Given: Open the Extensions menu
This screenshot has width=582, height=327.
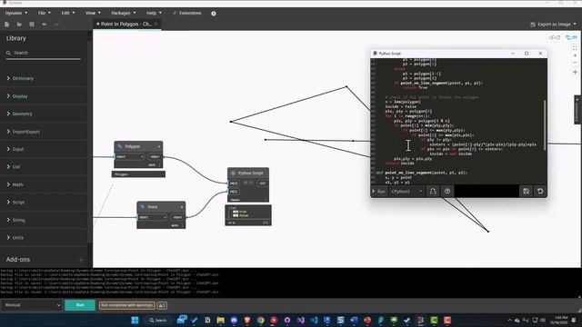Looking at the screenshot, I should pyautogui.click(x=187, y=13).
